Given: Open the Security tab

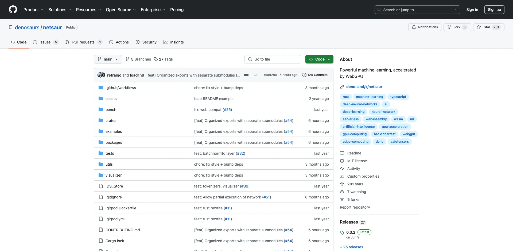Looking at the screenshot, I should pos(146,42).
